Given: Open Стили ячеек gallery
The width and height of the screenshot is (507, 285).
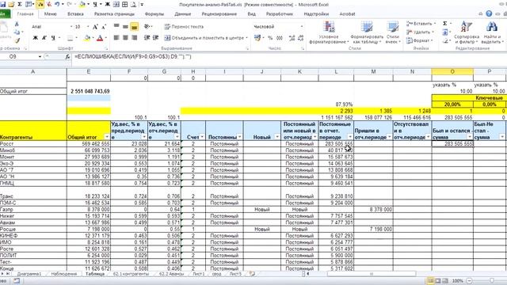Looking at the screenshot, I should [x=393, y=32].
